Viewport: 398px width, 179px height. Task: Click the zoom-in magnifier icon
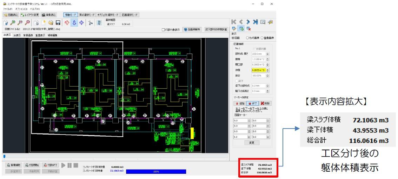tap(13, 23)
